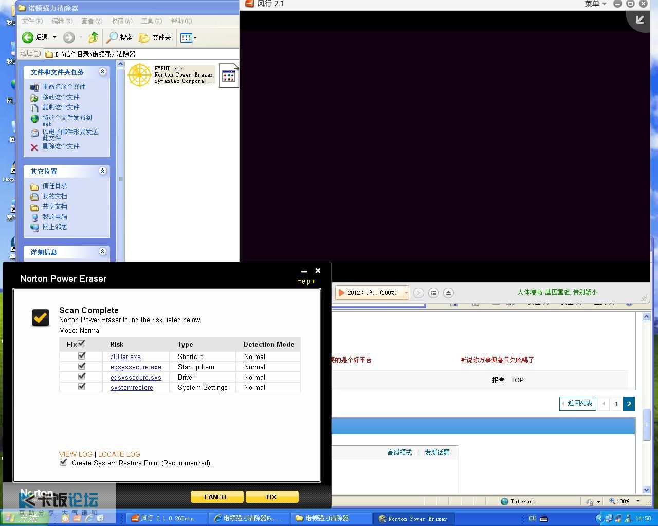Uncheck Fix checkbox for eqsyssecure.sys
Screen dimensions: 658x526
click(81, 376)
